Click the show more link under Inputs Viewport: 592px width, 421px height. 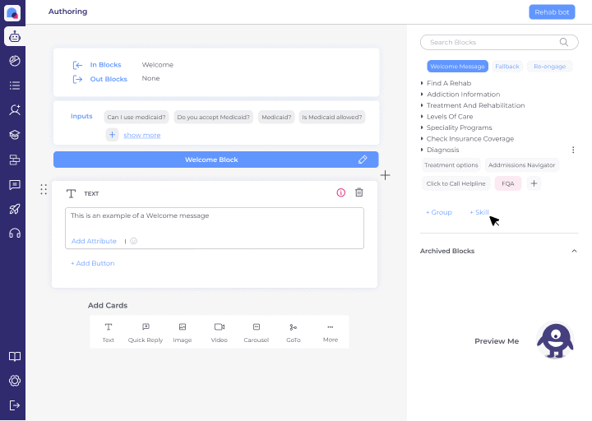[x=142, y=135]
